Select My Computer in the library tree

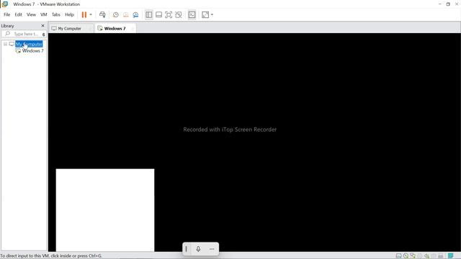coord(29,44)
